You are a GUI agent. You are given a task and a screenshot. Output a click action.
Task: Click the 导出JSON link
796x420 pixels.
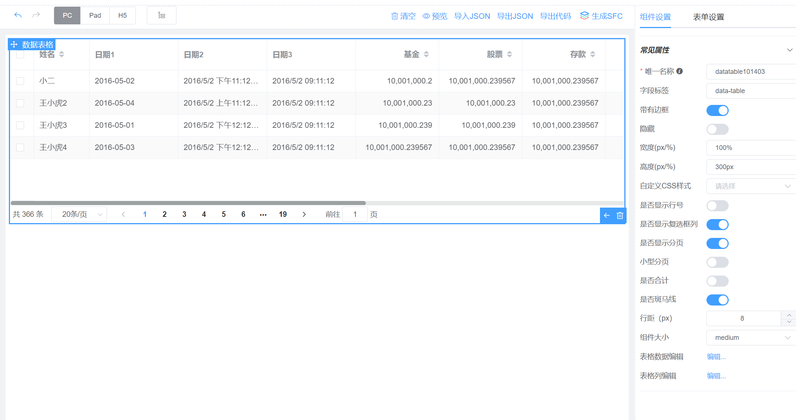click(515, 16)
